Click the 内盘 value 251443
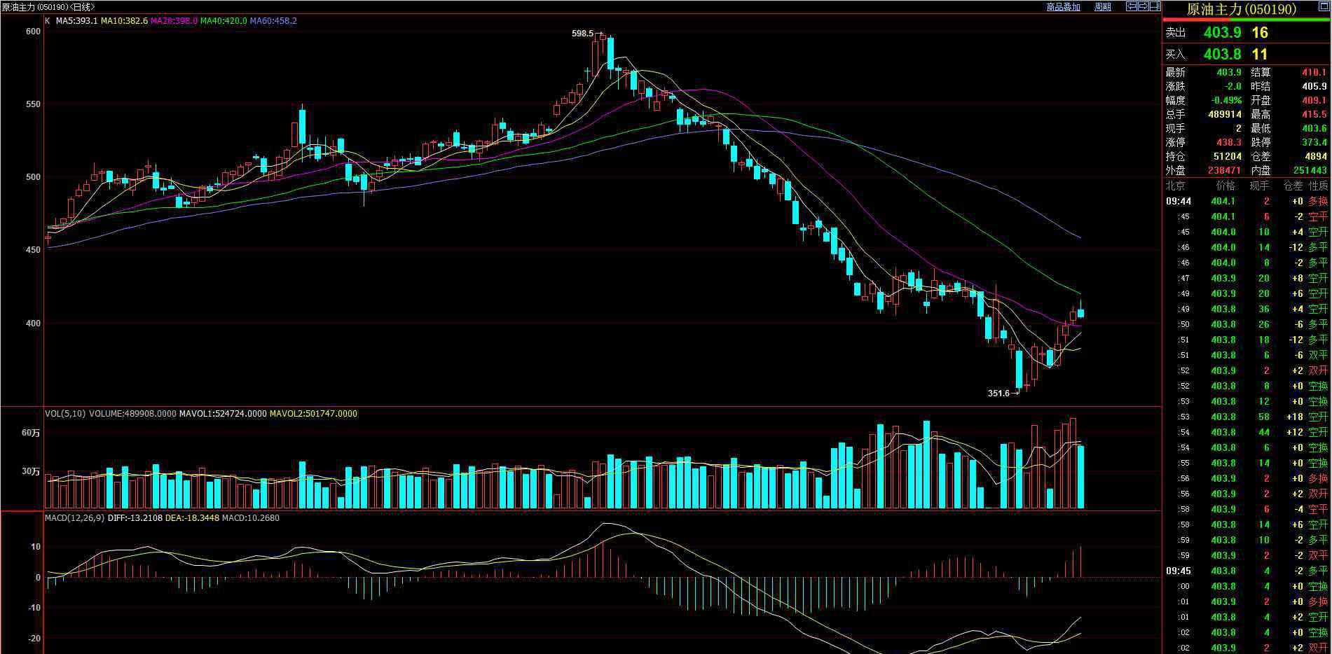The width and height of the screenshot is (1332, 654). pos(1310,171)
